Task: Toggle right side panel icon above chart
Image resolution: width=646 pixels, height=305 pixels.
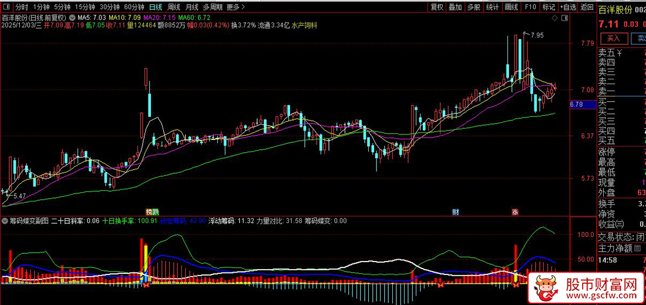Action: (564, 18)
